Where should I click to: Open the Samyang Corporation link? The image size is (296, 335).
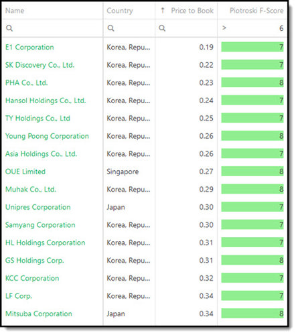pos(40,225)
